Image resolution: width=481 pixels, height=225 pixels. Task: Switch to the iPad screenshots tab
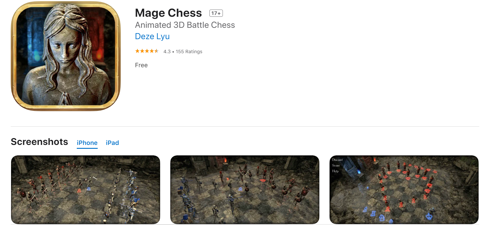(x=112, y=143)
